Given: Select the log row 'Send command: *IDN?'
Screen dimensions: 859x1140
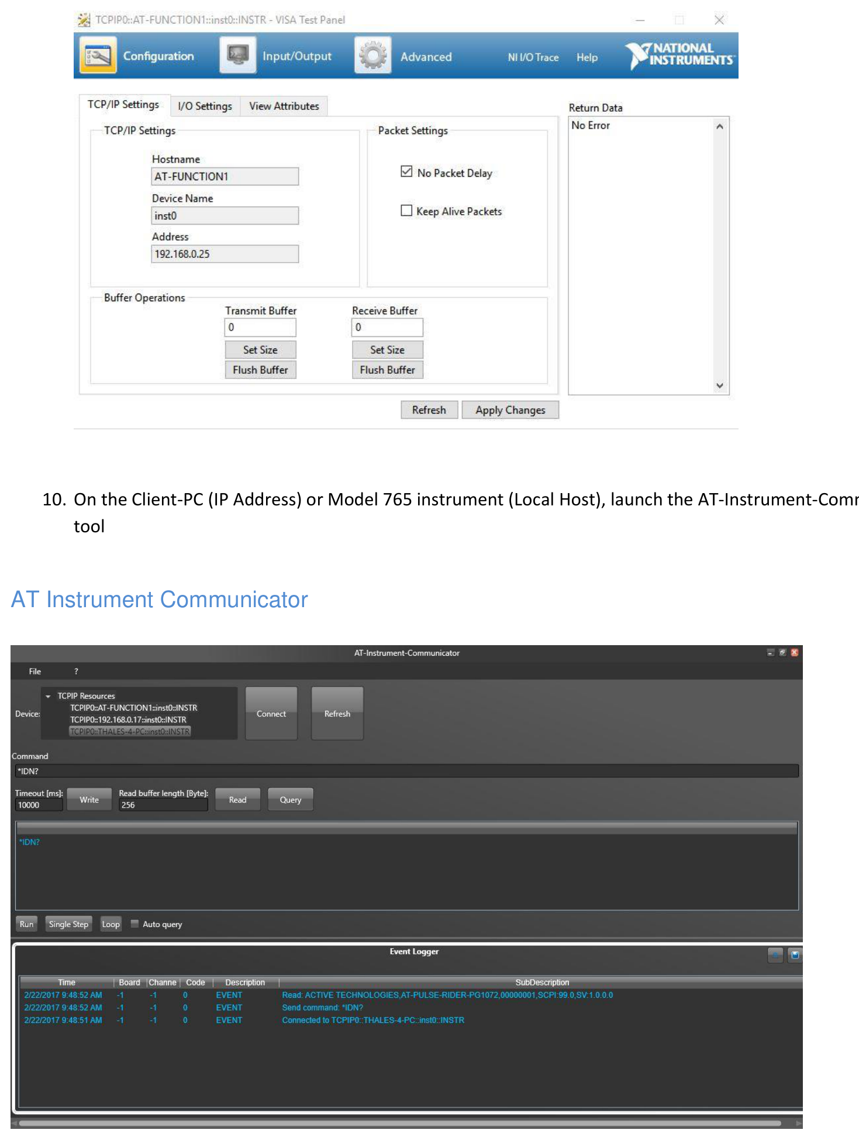Looking at the screenshot, I should tap(410, 1007).
